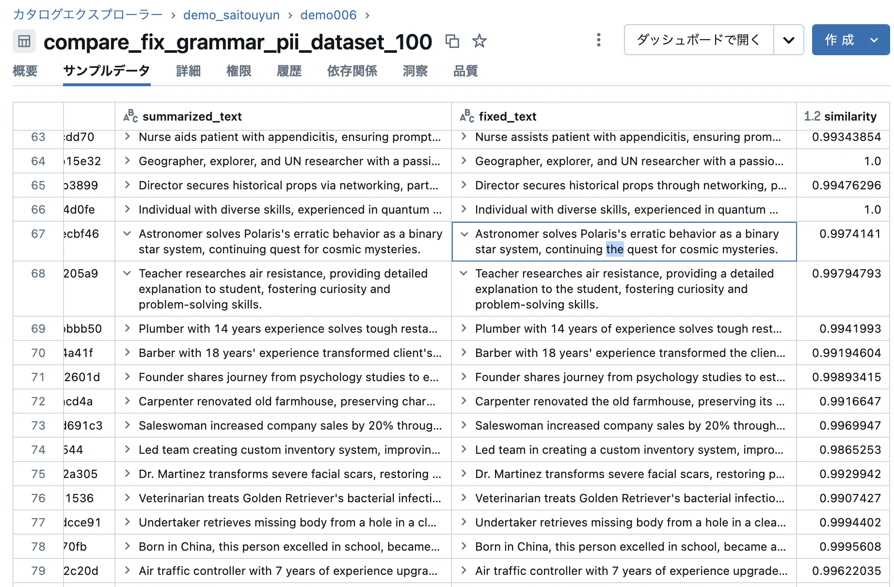The image size is (894, 587).
Task: Open the 作成 dropdown menu
Action: 874,40
